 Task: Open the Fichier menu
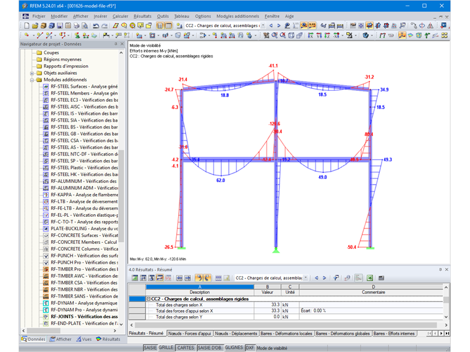click(39, 16)
